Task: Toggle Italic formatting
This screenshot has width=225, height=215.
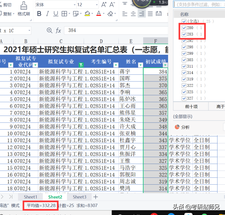Action: click(x=47, y=14)
